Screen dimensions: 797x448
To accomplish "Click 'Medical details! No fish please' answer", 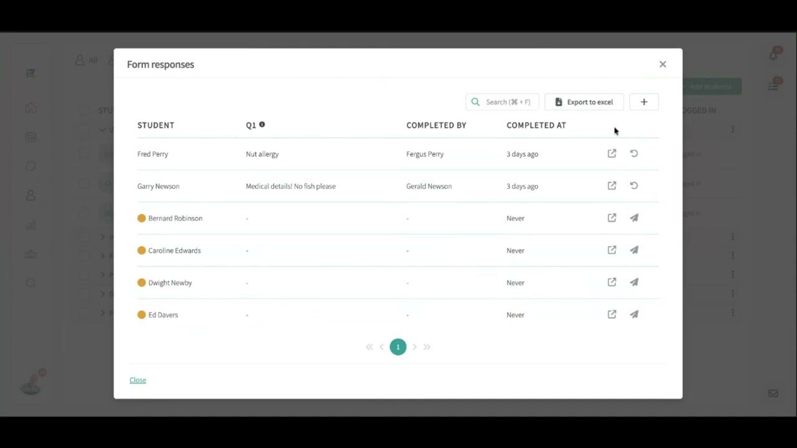I will pos(291,186).
